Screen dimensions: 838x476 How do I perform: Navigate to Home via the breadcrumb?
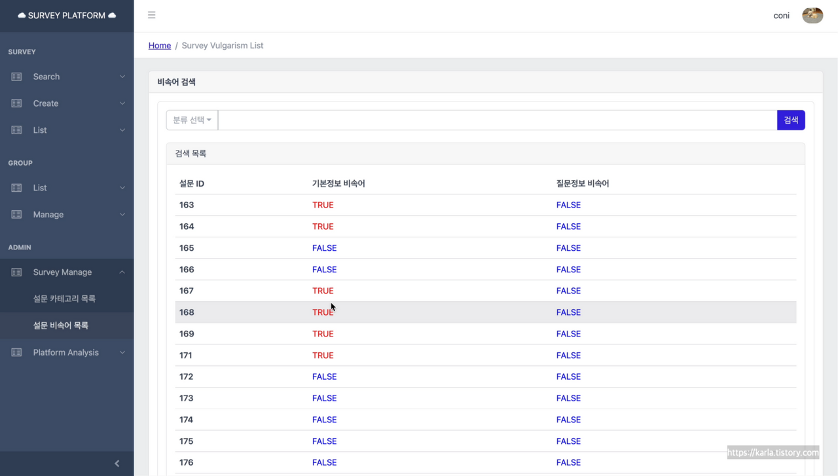(159, 45)
